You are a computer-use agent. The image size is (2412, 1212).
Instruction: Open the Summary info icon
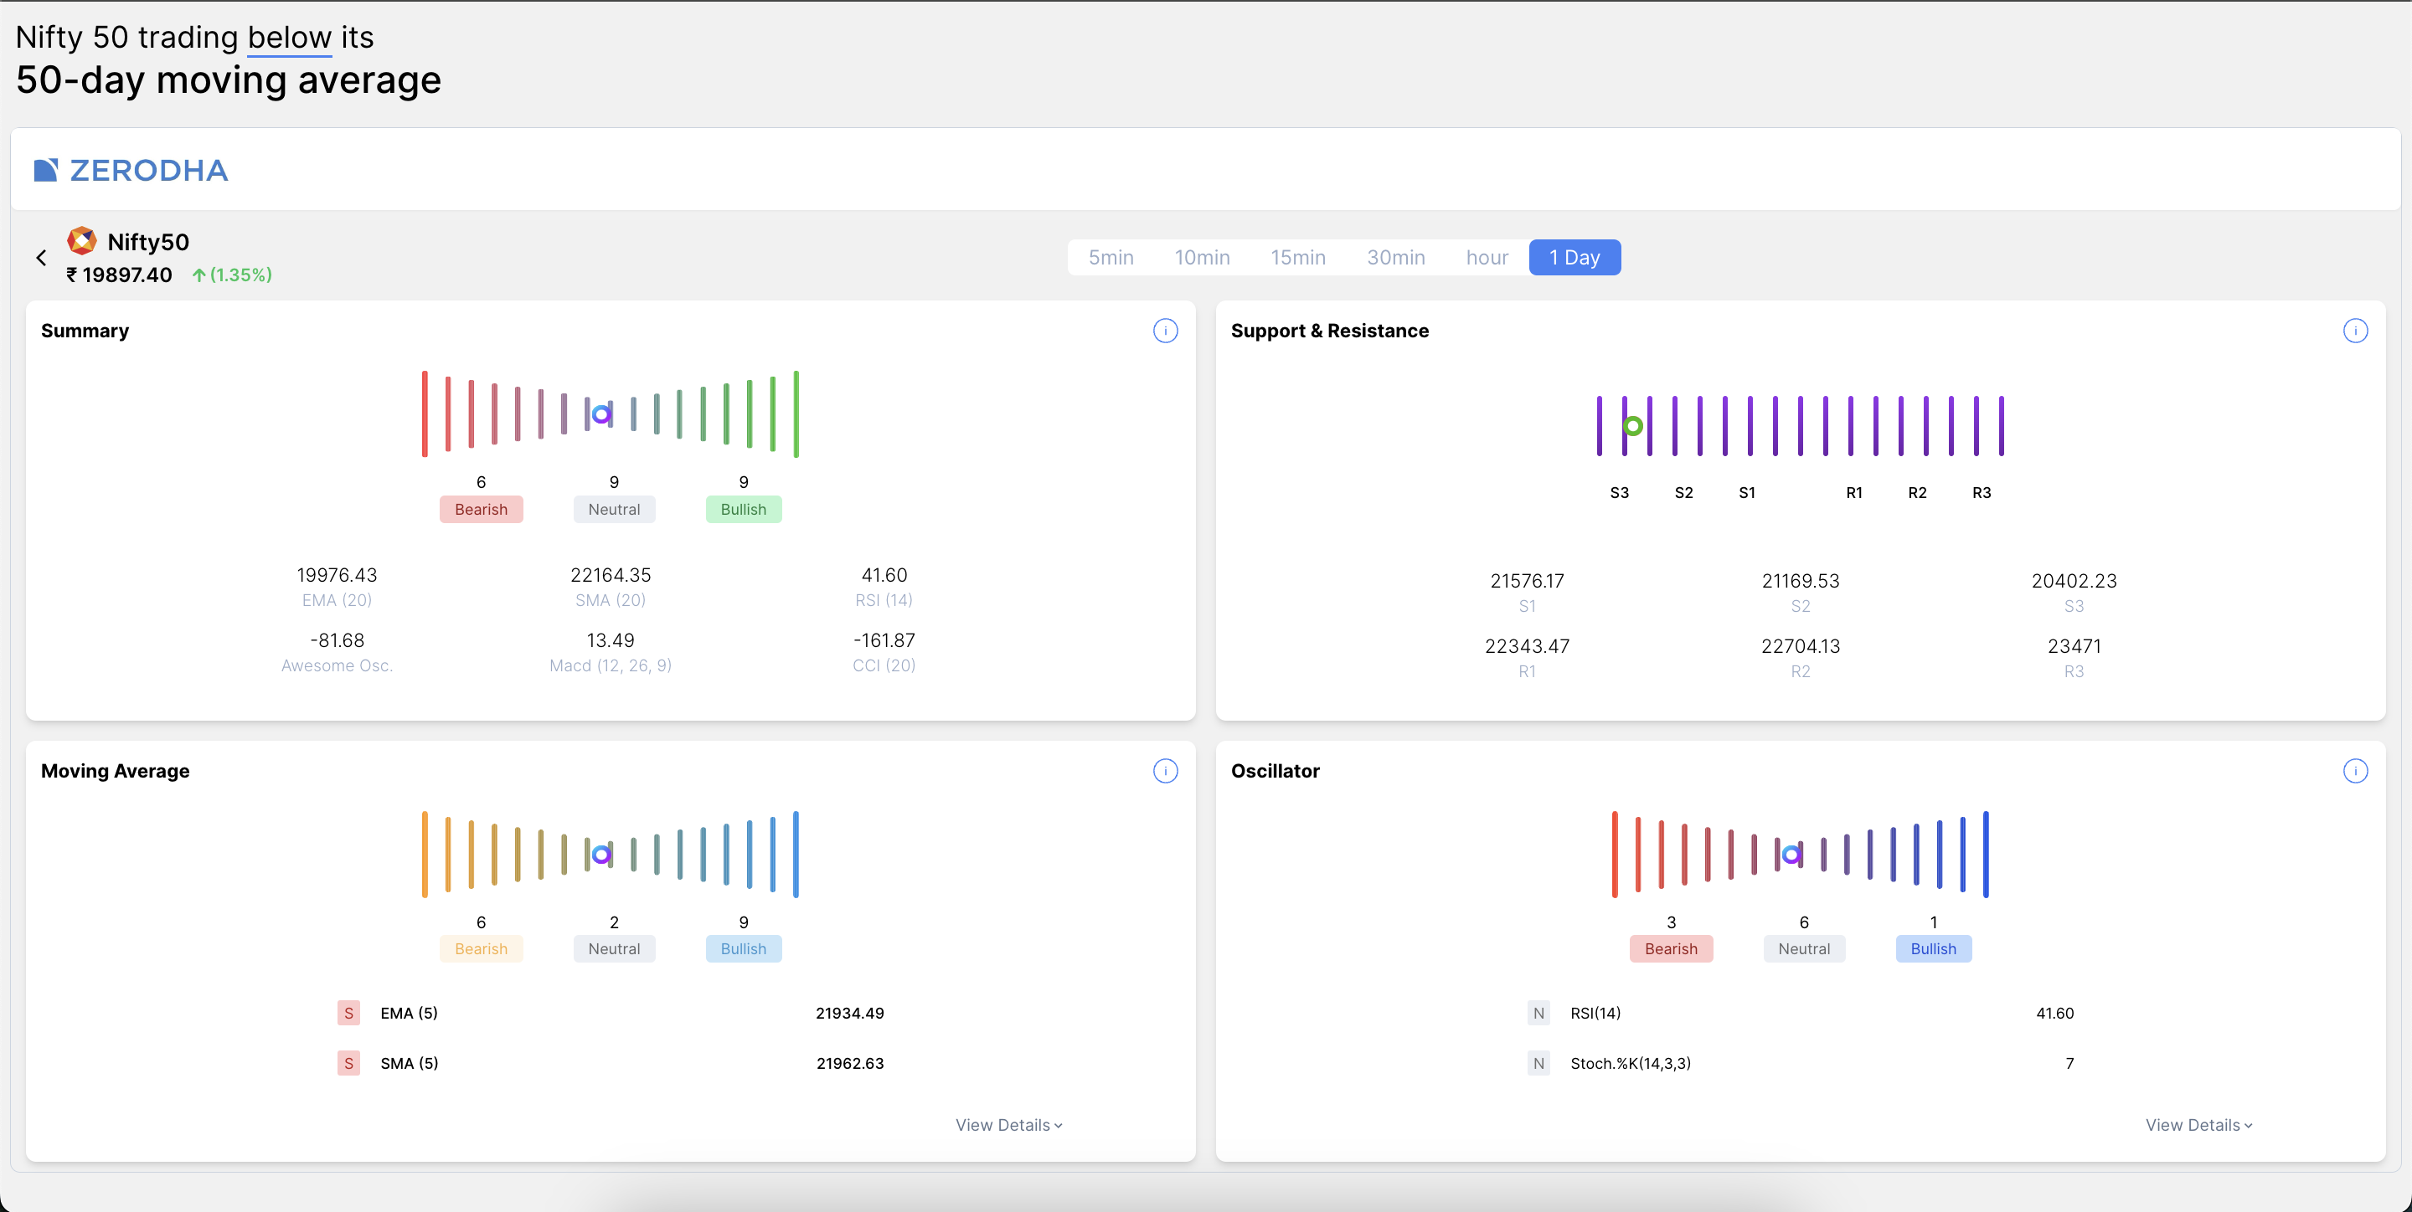(1165, 331)
